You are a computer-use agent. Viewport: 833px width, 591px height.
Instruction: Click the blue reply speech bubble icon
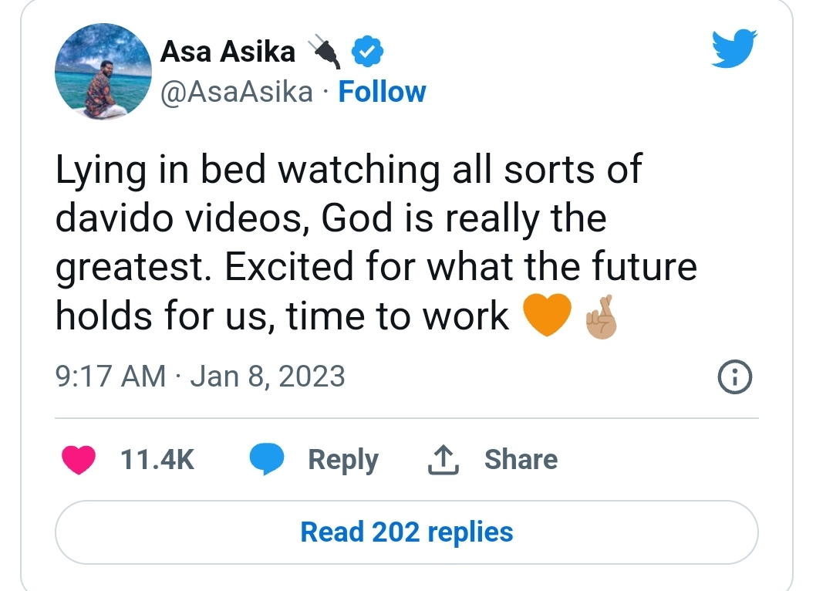click(267, 458)
